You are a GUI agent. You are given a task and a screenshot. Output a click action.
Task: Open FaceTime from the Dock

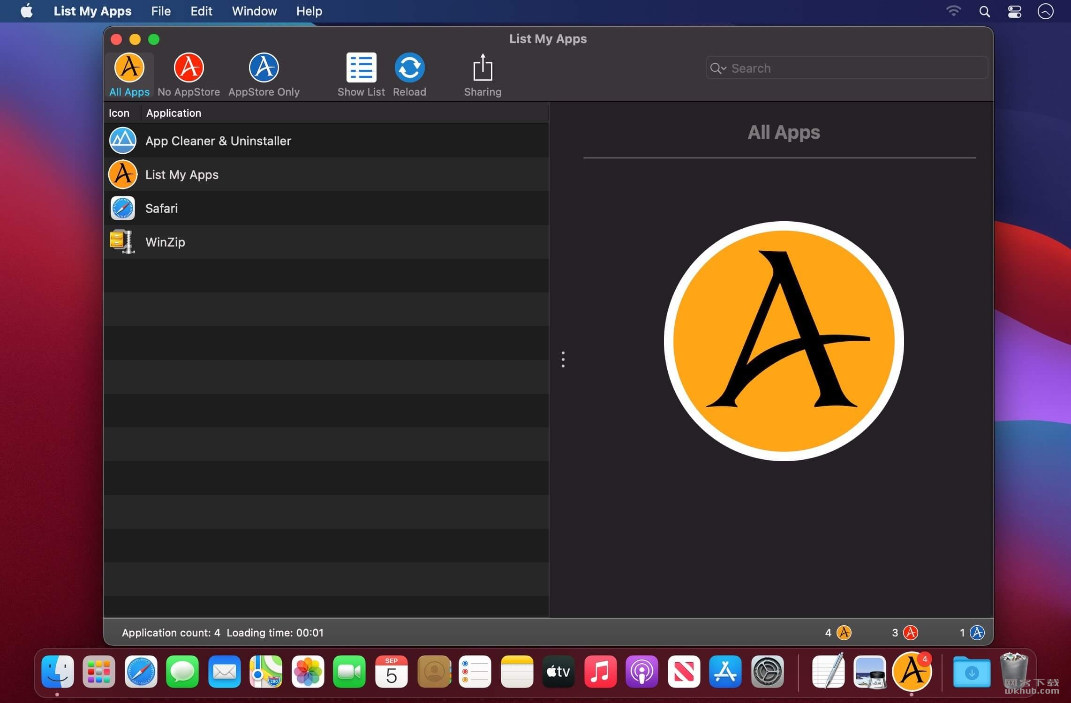pos(349,672)
